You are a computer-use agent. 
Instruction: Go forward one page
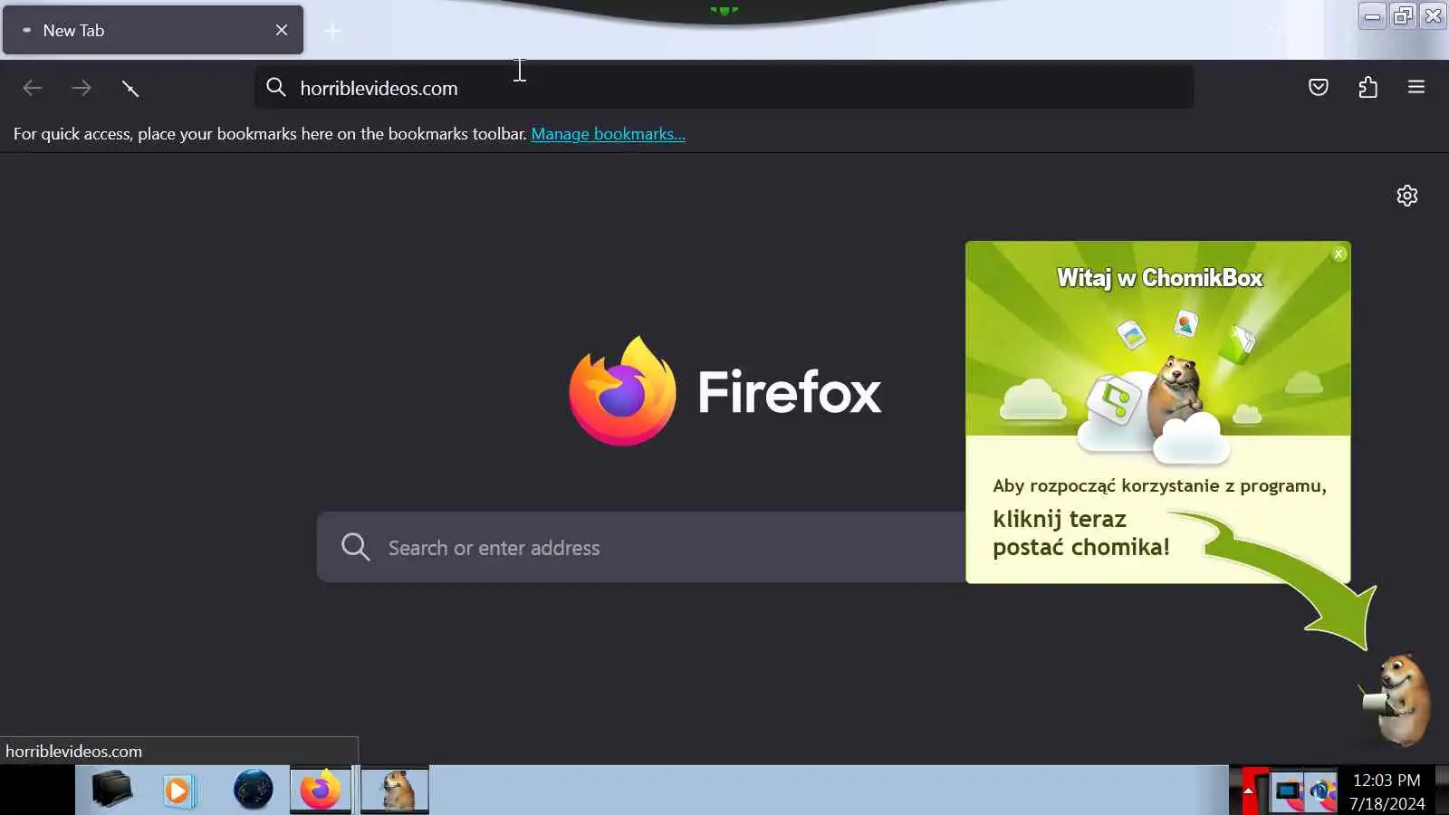[x=82, y=88]
